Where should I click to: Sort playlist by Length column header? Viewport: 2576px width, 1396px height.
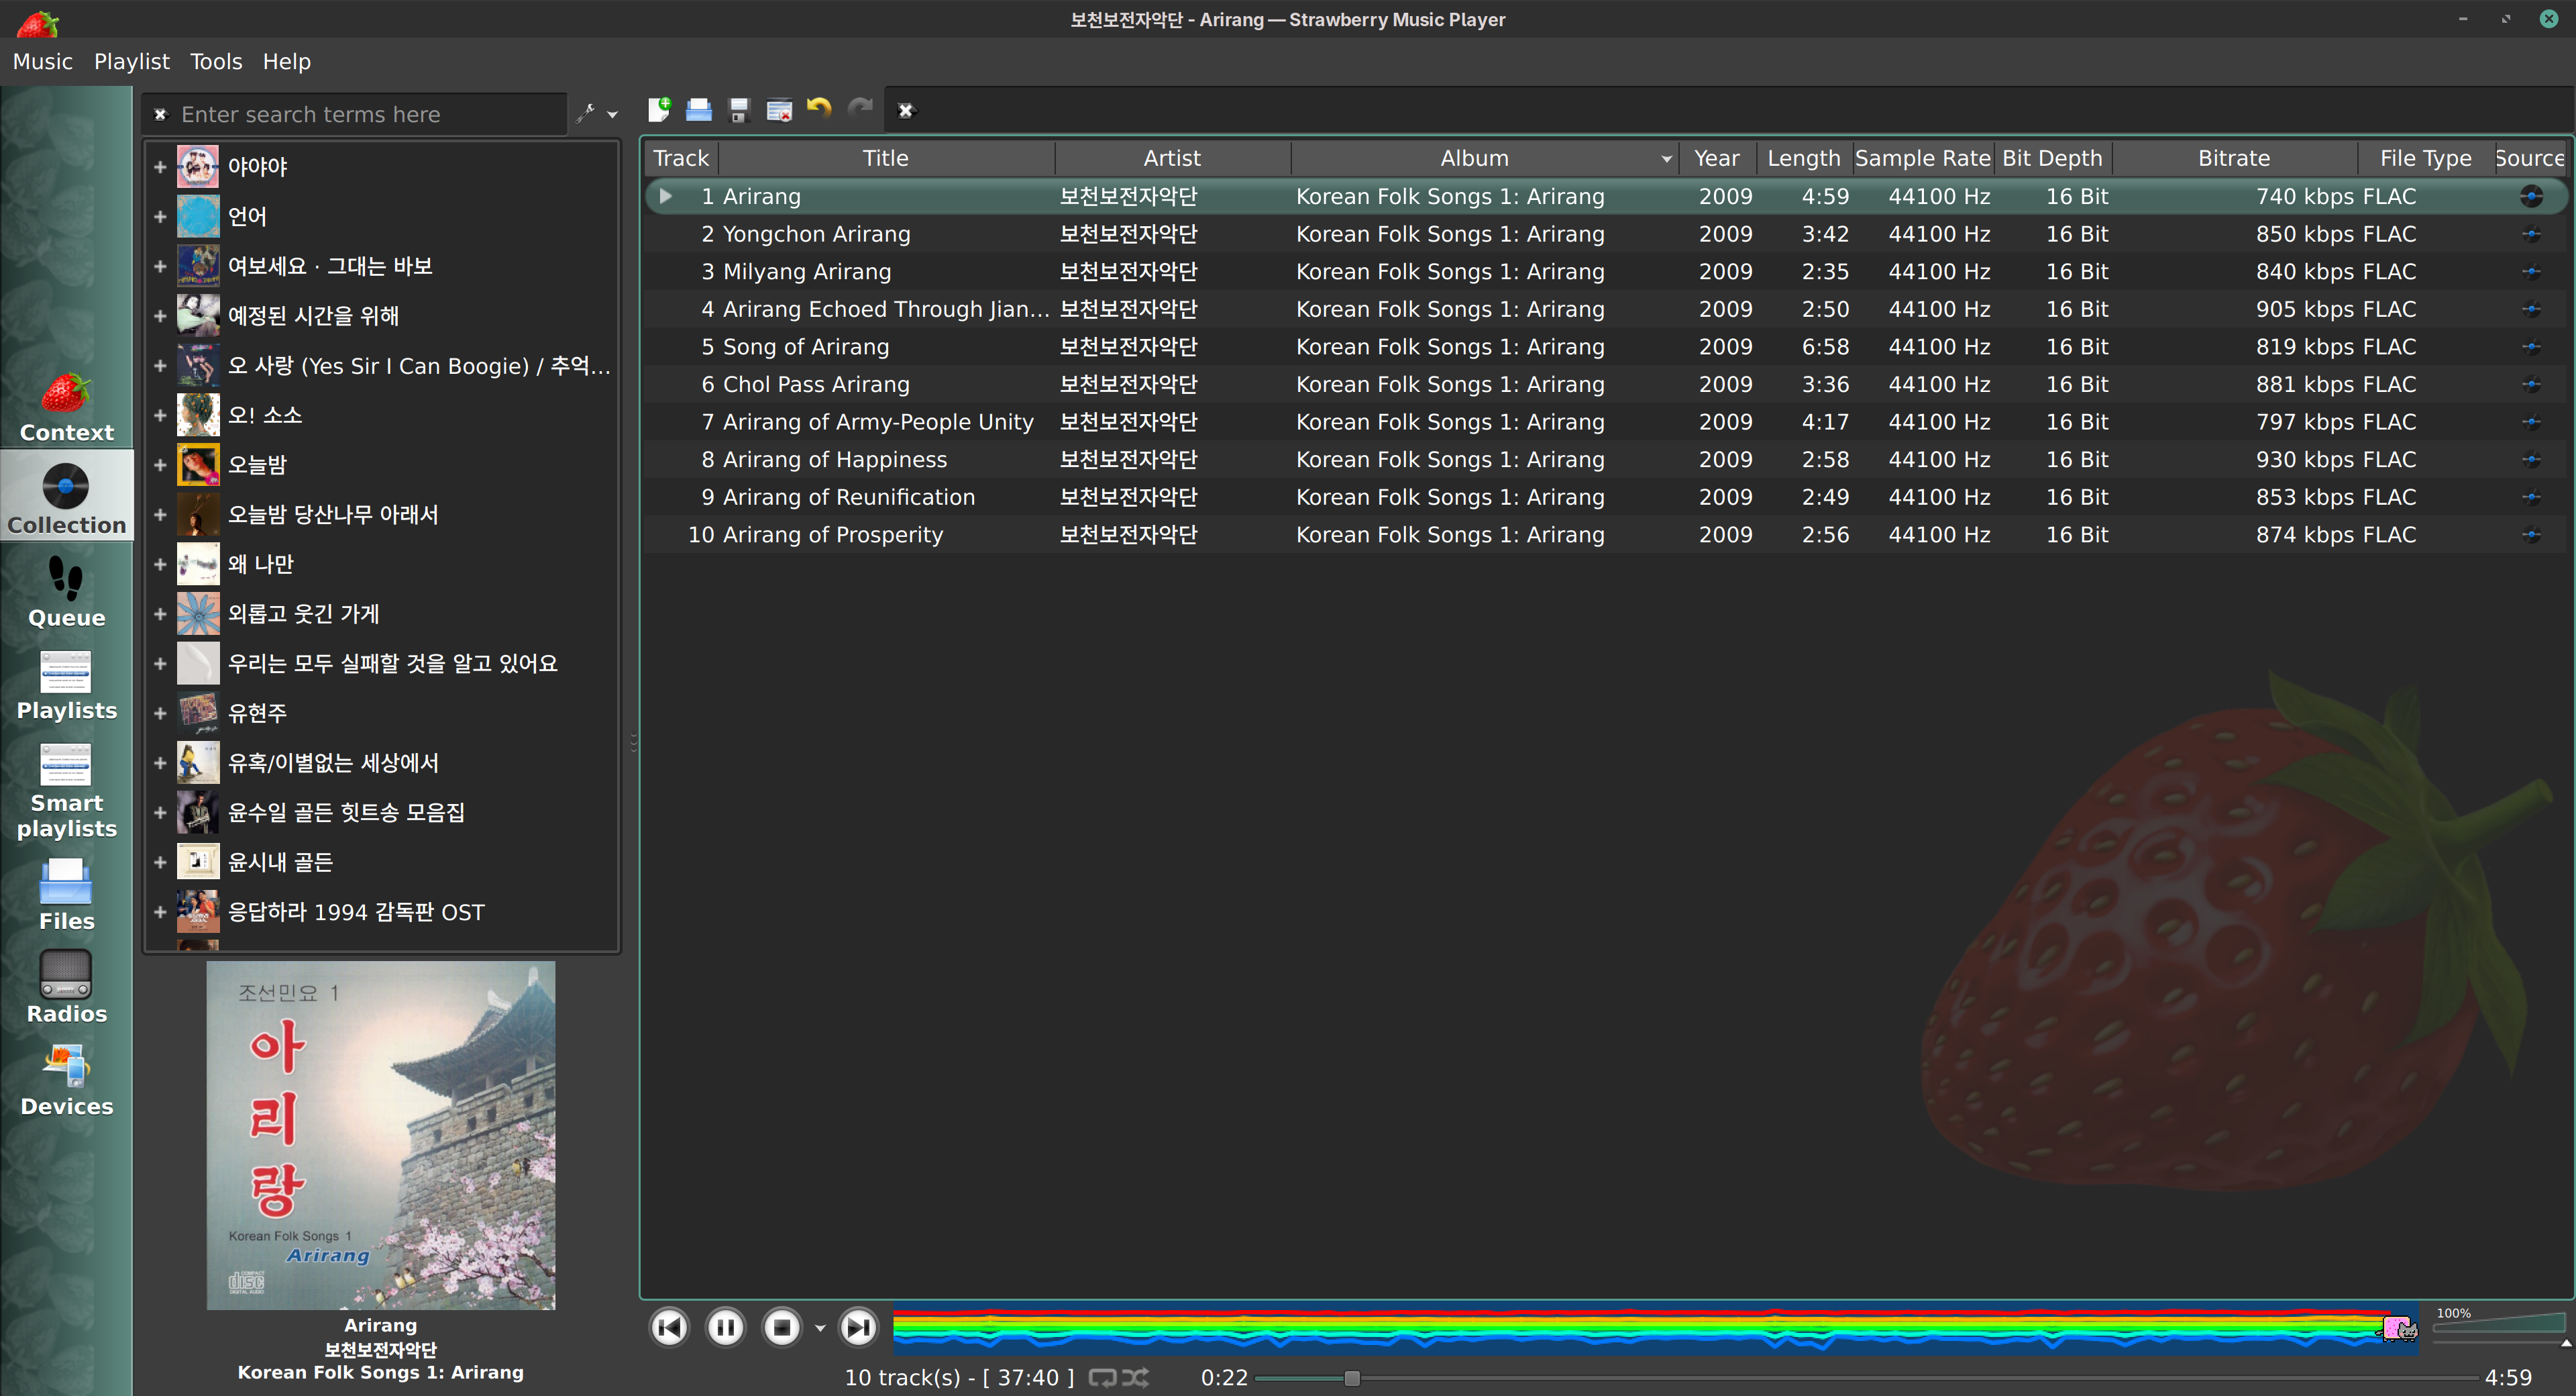1804,158
